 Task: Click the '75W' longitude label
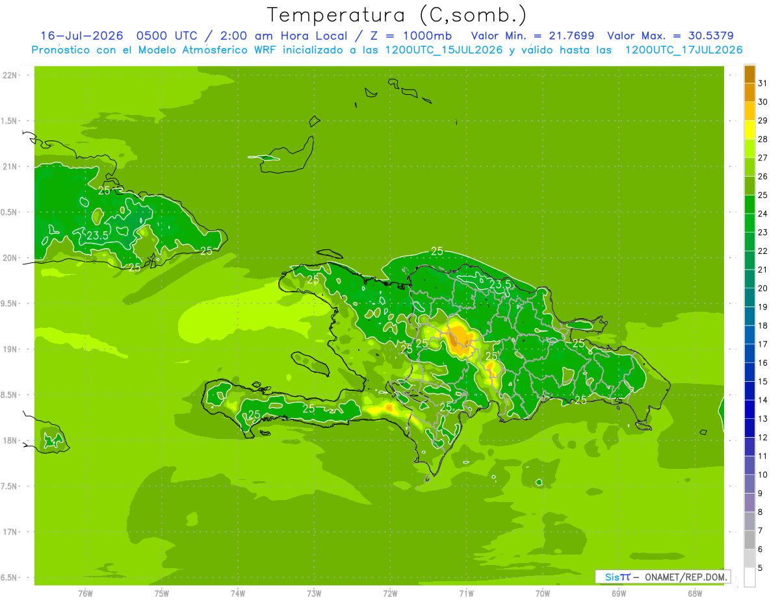tap(162, 593)
